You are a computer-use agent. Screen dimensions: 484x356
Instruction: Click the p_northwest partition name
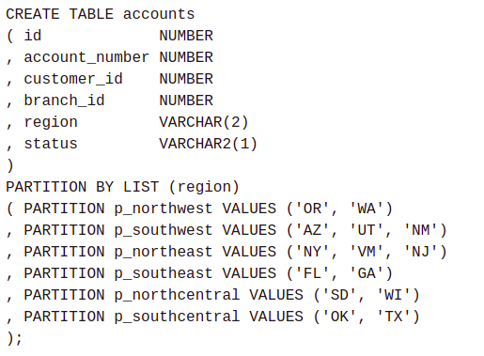pyautogui.click(x=164, y=209)
